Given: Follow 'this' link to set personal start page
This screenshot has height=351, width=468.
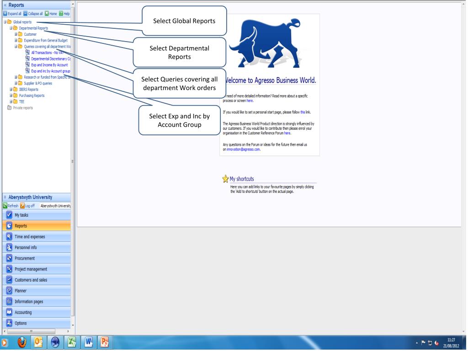Looking at the screenshot, I should [x=303, y=112].
